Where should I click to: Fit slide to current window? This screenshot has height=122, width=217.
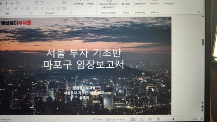202,119
